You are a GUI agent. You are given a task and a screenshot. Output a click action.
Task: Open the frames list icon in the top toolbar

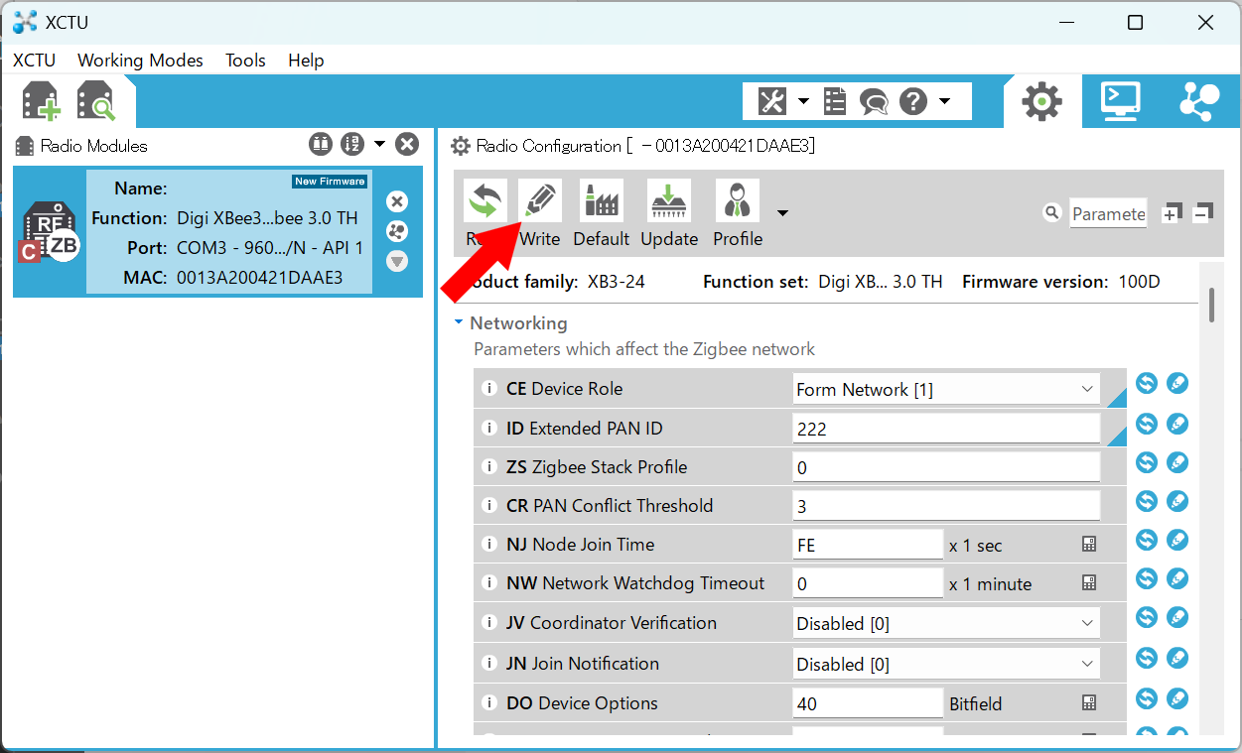835,100
